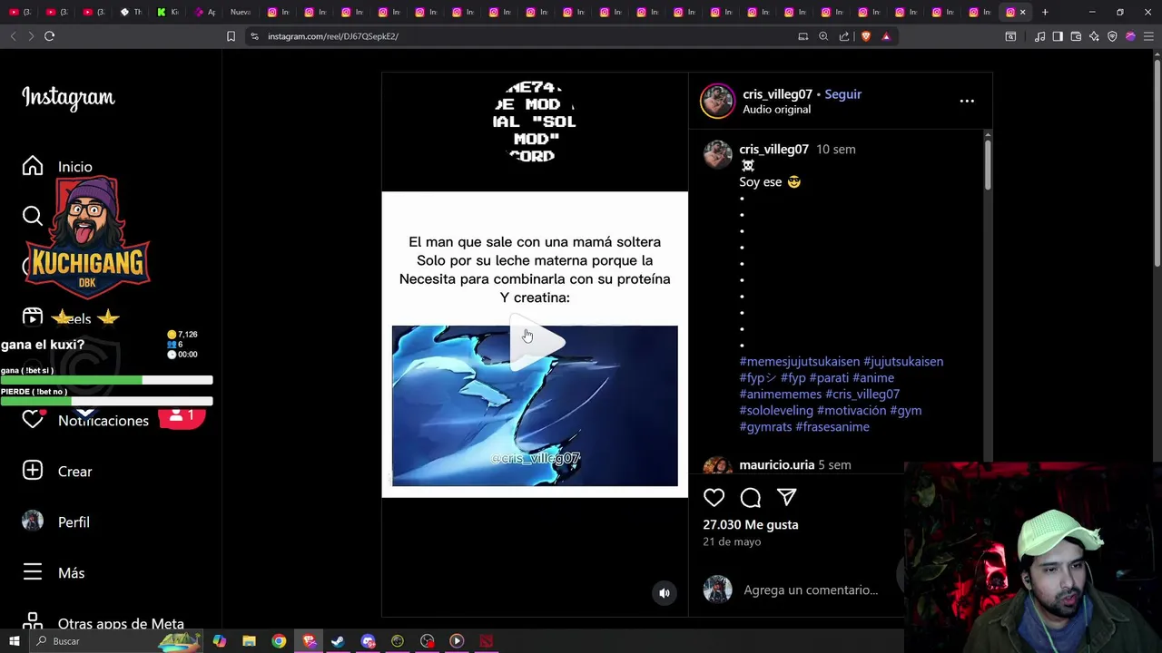Toggle the reel audio speaker button
Image resolution: width=1162 pixels, height=653 pixels.
click(x=665, y=593)
